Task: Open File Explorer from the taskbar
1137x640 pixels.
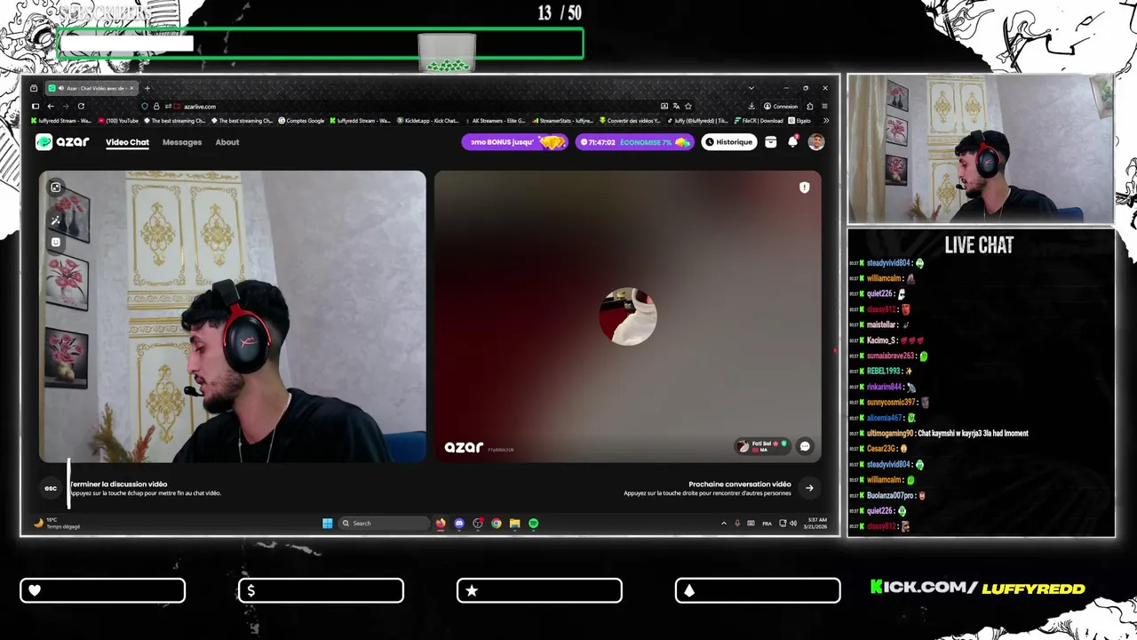Action: pos(514,524)
